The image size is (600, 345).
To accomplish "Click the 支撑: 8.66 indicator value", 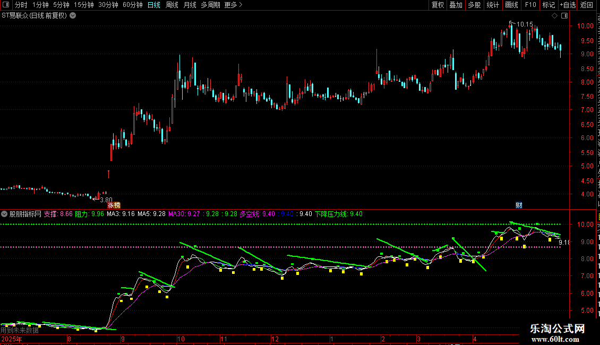I will 58,214.
